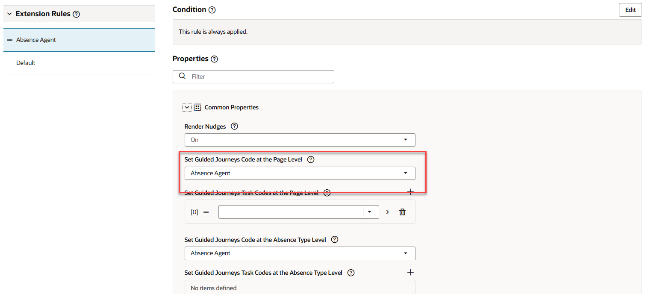Grab the reorder handle of item [0]
Viewport: 654px width, 294px height.
point(206,212)
